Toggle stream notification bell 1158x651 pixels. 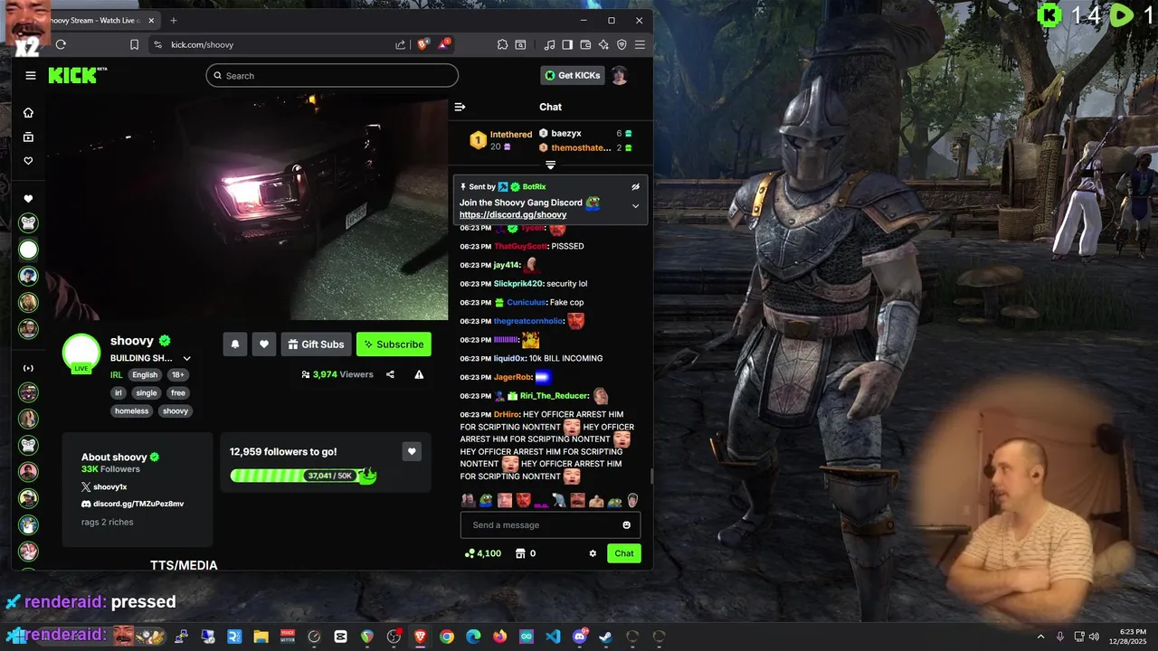(x=235, y=344)
